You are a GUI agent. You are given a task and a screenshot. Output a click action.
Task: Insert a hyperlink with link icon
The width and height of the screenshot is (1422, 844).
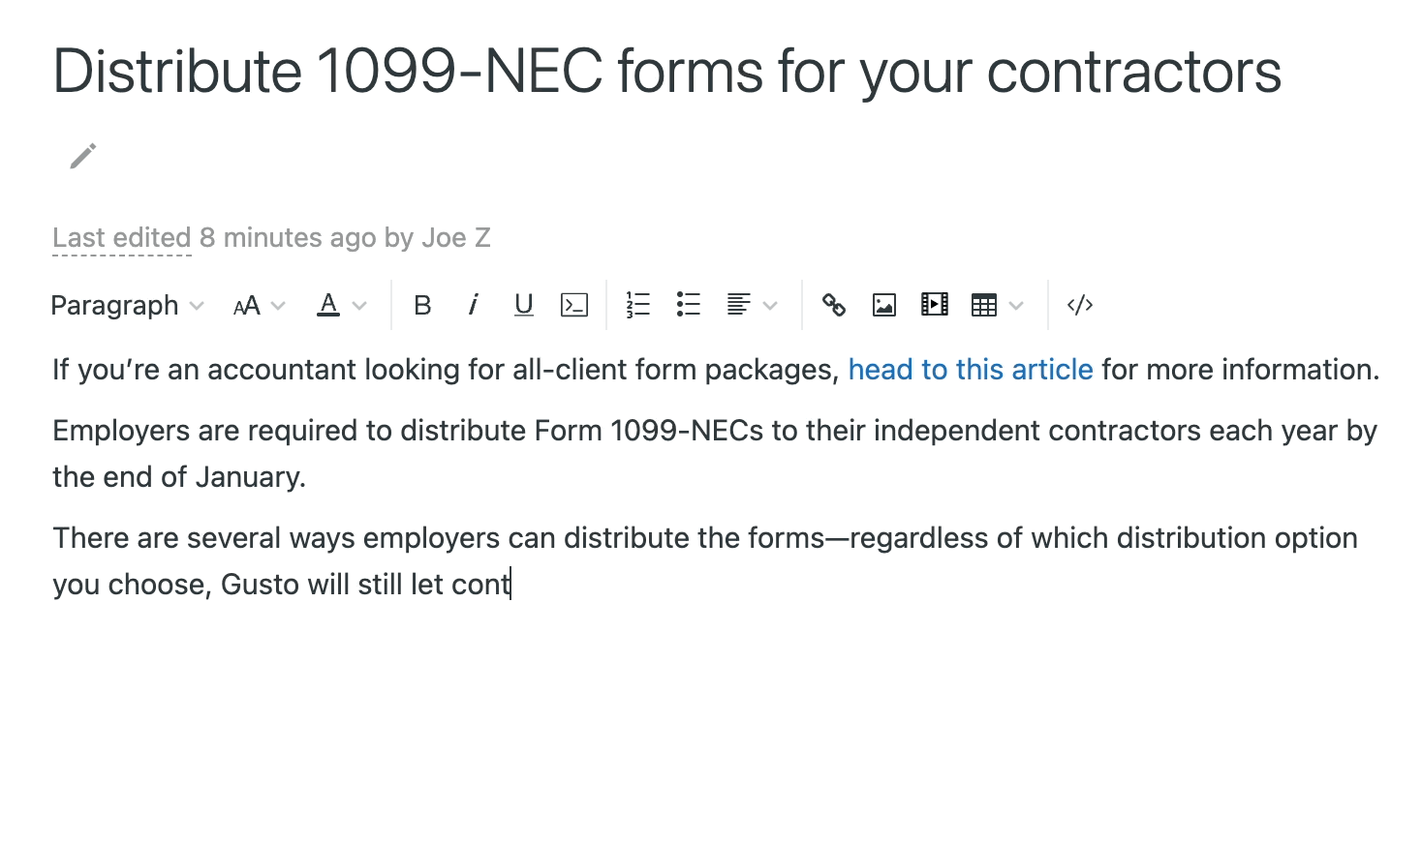834,305
